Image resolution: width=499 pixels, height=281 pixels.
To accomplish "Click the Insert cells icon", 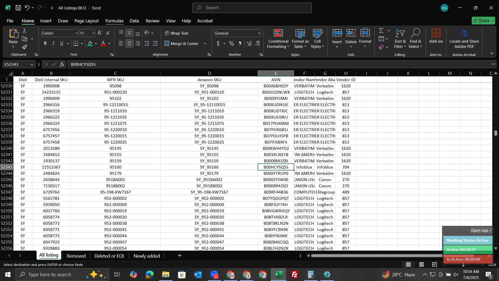I will click(337, 33).
